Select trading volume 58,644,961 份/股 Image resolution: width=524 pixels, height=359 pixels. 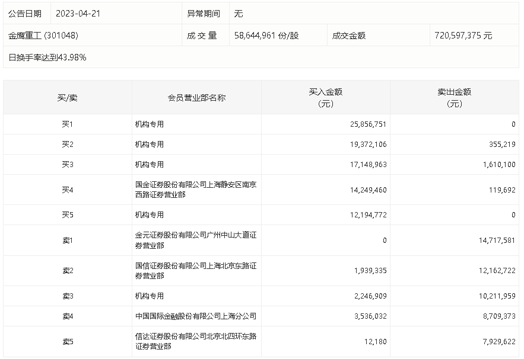266,36
